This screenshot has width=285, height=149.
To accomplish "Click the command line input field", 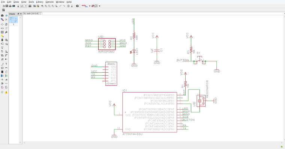I will [x=163, y=13].
